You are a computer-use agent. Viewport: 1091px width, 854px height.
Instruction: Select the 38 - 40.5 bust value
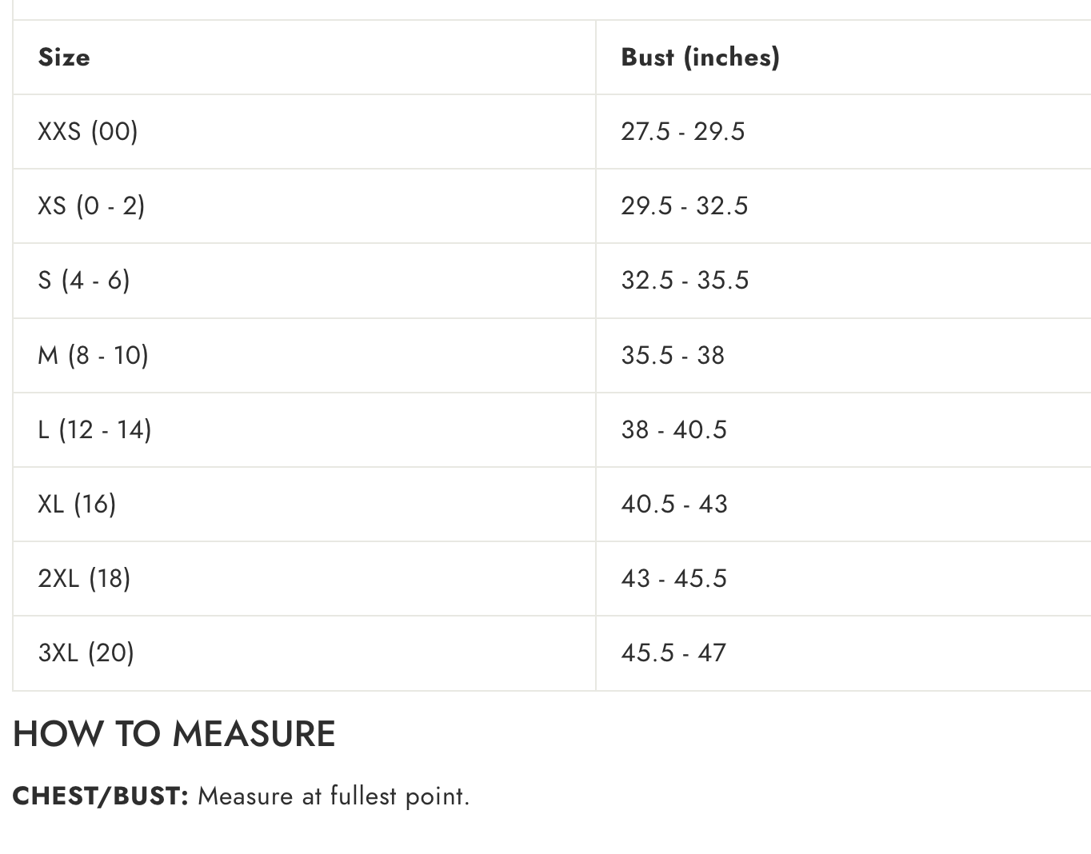point(673,430)
